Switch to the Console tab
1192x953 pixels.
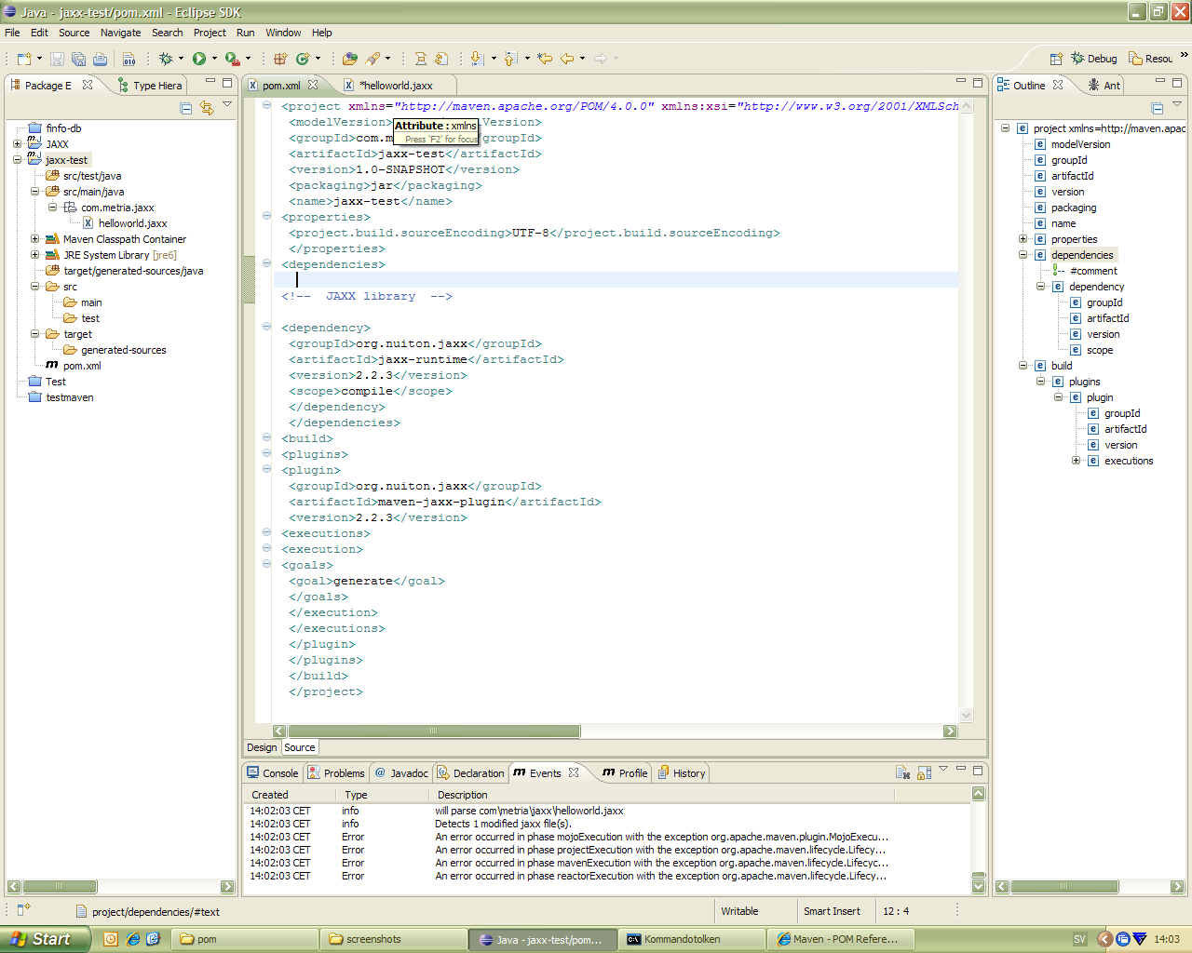(272, 772)
